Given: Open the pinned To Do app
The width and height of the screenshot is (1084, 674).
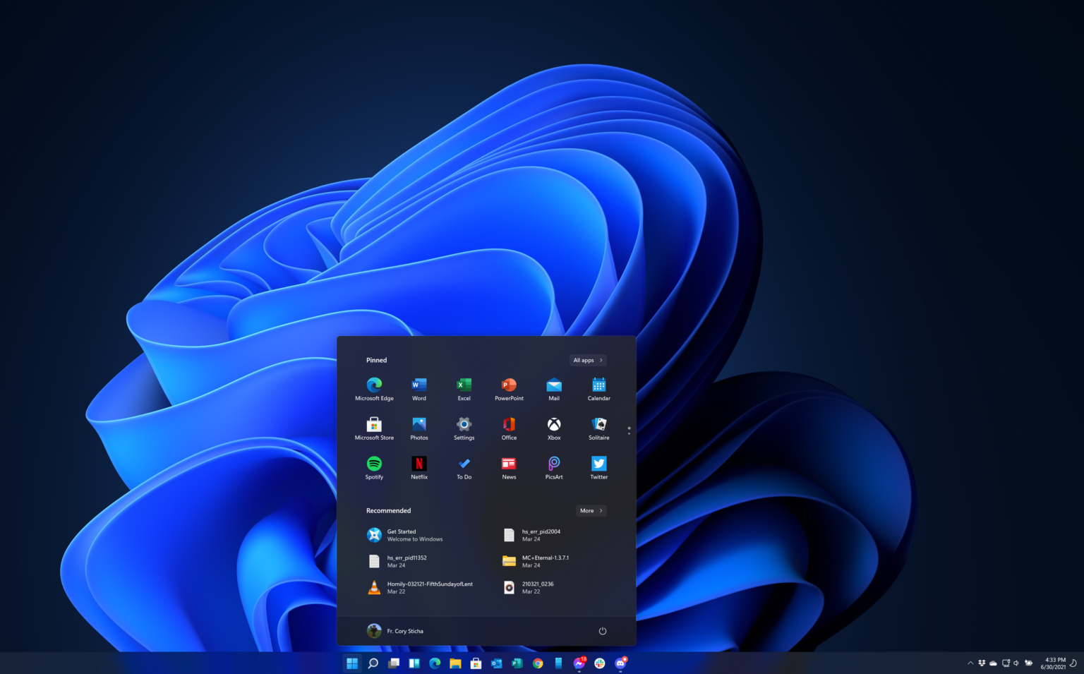Looking at the screenshot, I should point(464,468).
